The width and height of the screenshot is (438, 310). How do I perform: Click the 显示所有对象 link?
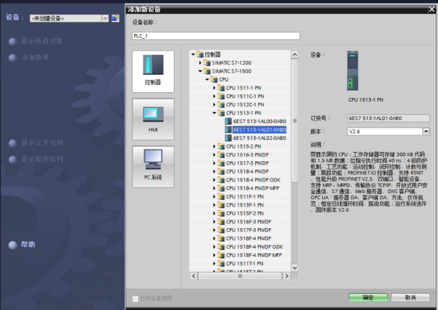[x=42, y=41]
